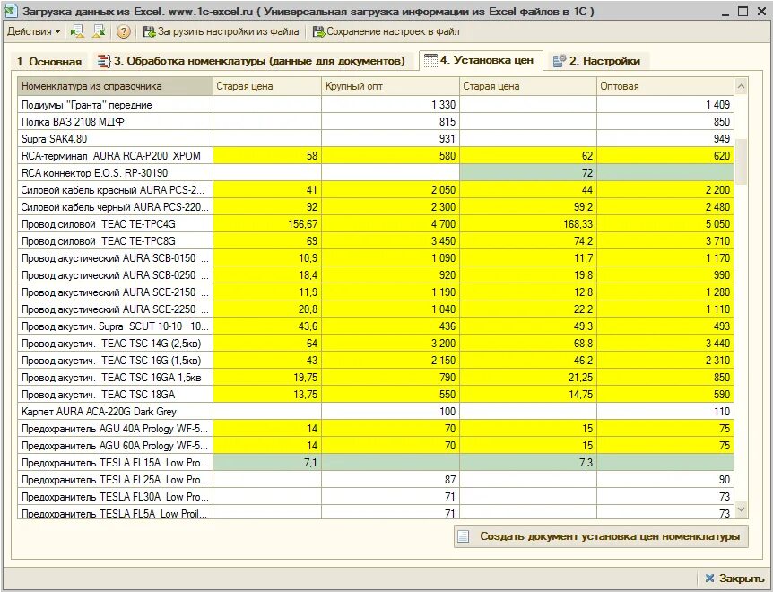This screenshot has height=592, width=773.
Task: Select row Провод силовой TEAC TE-TPC4G
Action: [x=376, y=223]
